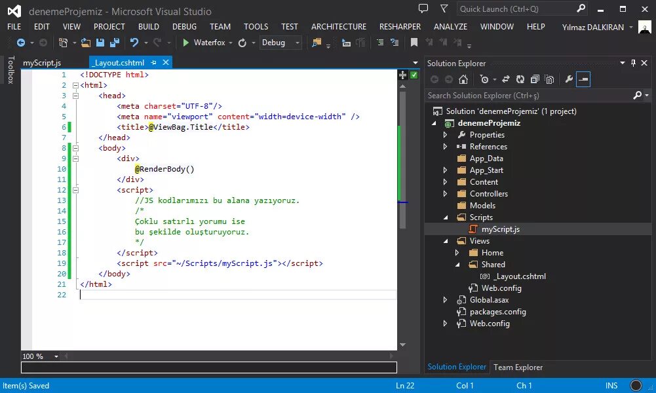Viewport: 656px width, 393px height.
Task: Select the denemeProjemiz project node
Action: 489,123
